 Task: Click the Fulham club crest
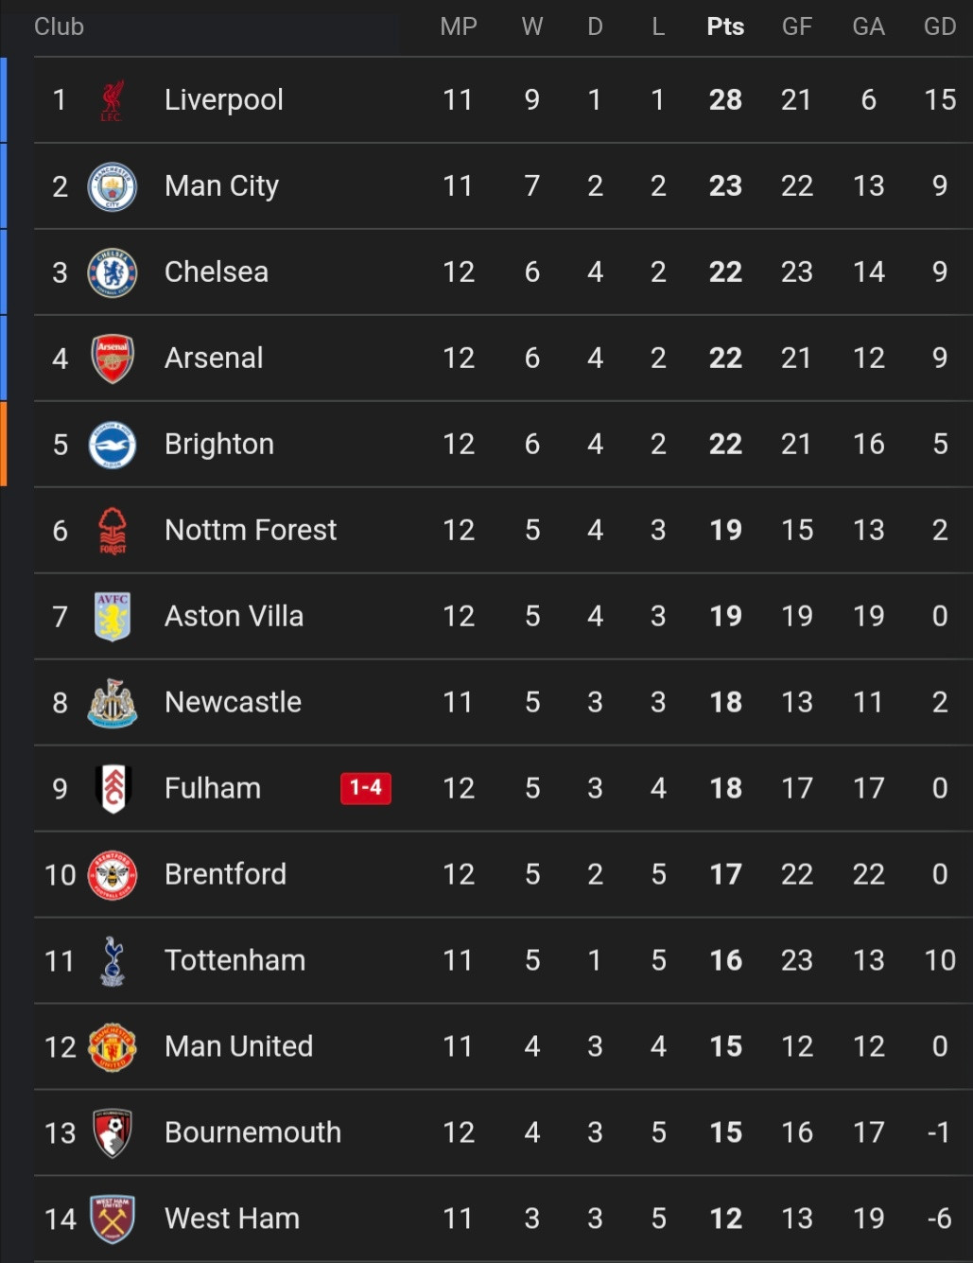(x=112, y=789)
